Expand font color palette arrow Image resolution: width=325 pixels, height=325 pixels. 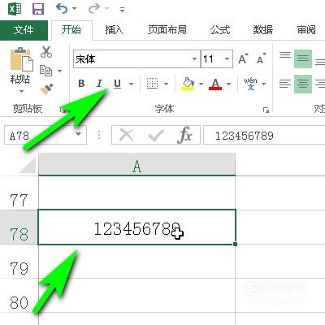coord(228,84)
